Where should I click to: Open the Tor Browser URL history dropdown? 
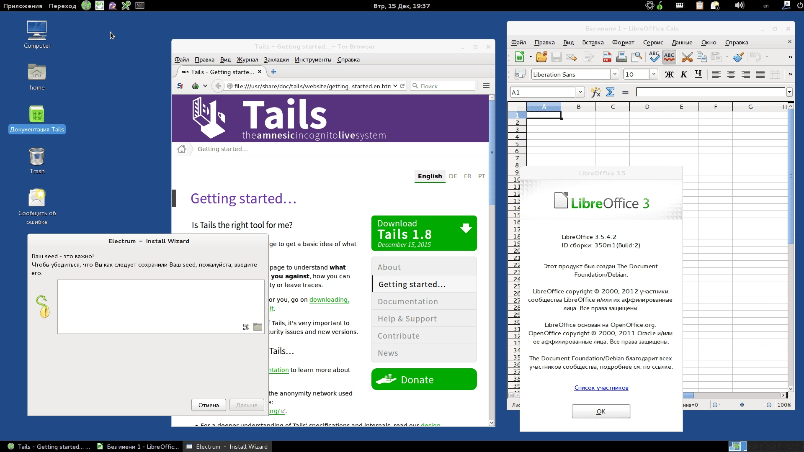point(395,86)
